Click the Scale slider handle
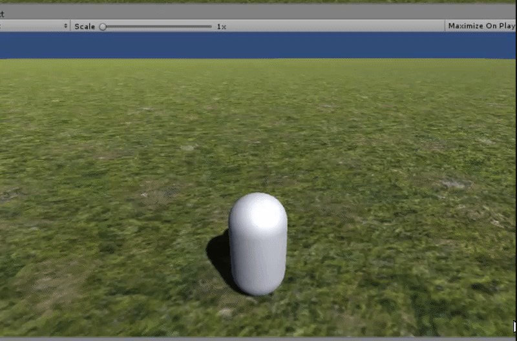Screen dimensions: 517x341 click(103, 26)
